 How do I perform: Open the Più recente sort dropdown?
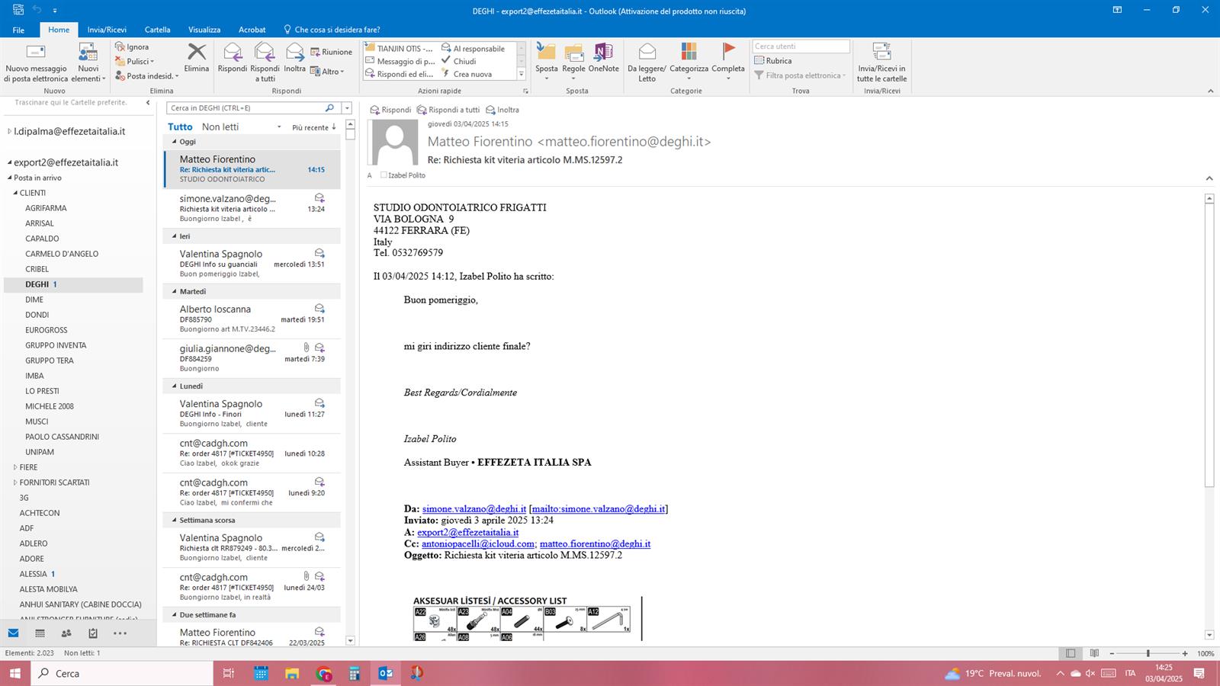point(313,127)
